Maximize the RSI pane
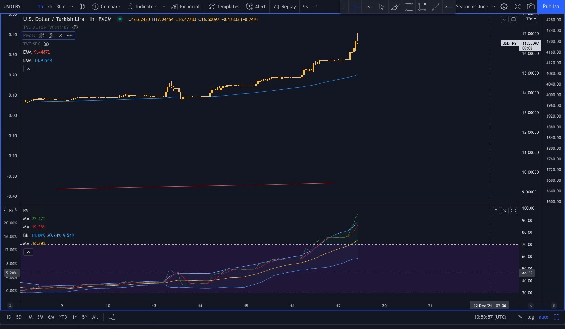The image size is (565, 329). click(x=514, y=211)
